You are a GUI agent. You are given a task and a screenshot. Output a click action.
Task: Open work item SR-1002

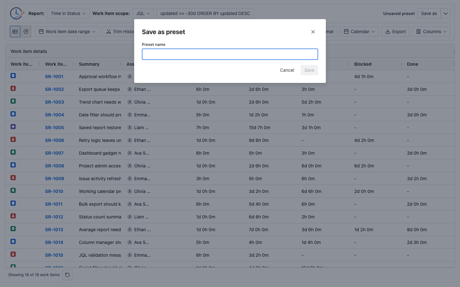click(x=54, y=89)
